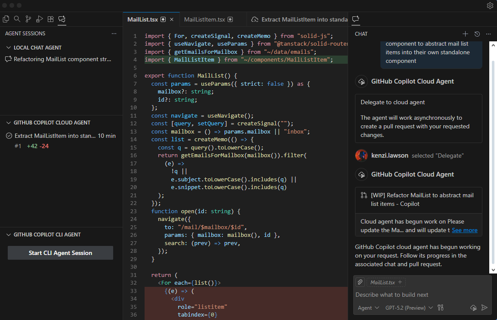Image resolution: width=497 pixels, height=320 pixels.
Task: Open the Source Control view icon
Action: [x=28, y=19]
